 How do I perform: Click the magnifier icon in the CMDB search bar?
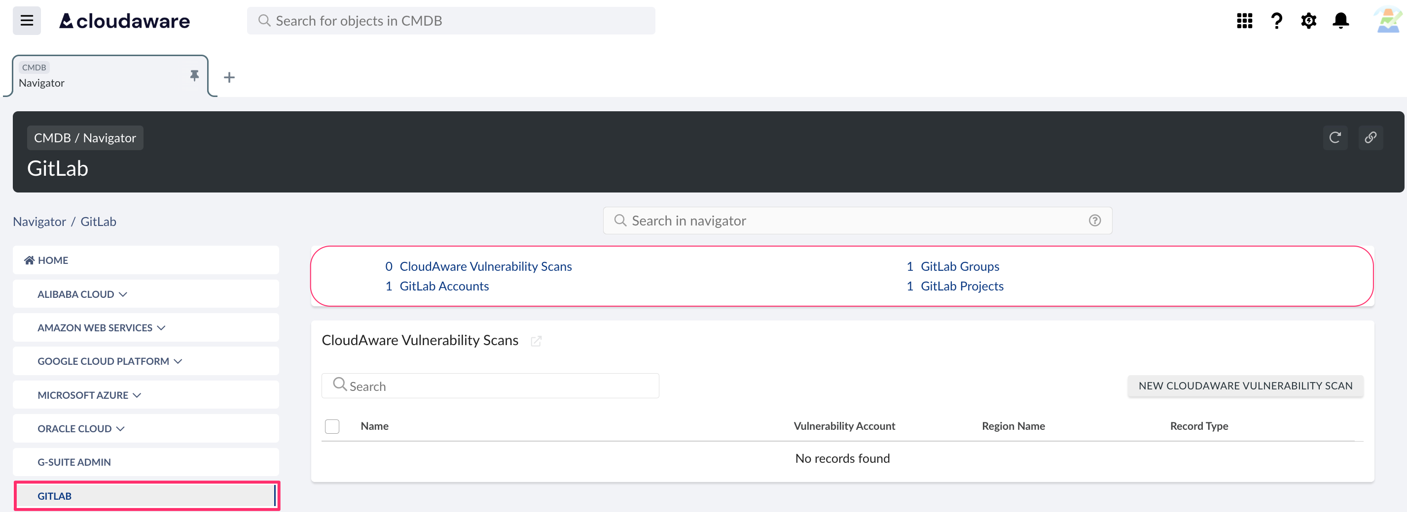click(x=264, y=21)
